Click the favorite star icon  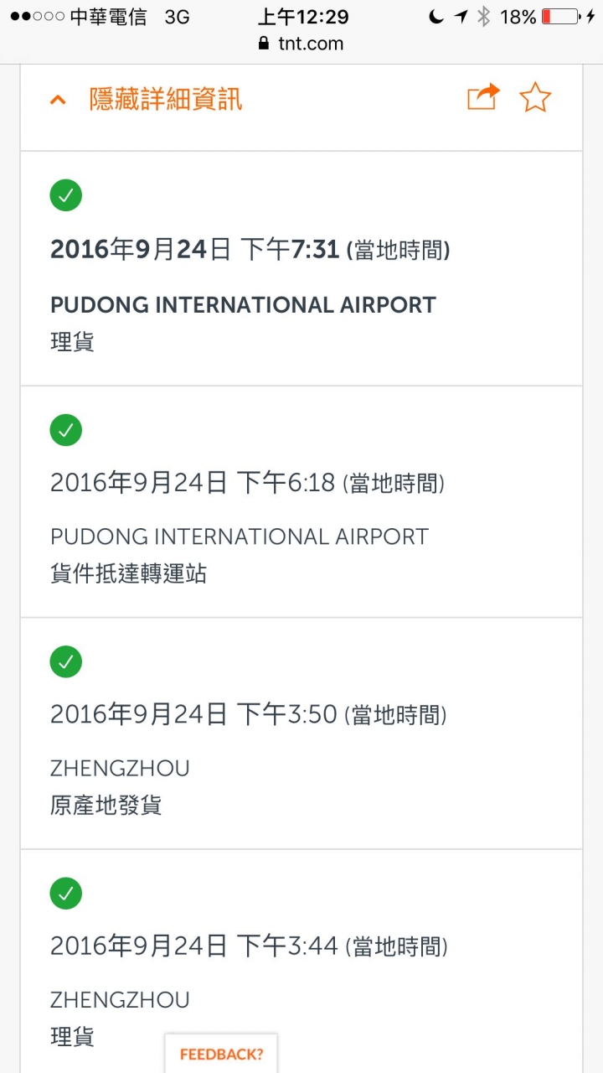535,98
